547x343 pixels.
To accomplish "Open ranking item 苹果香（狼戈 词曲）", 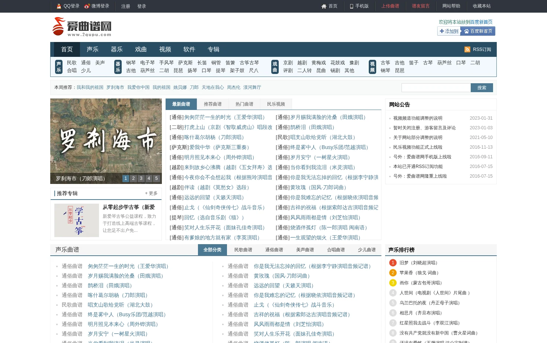I will point(420,273).
